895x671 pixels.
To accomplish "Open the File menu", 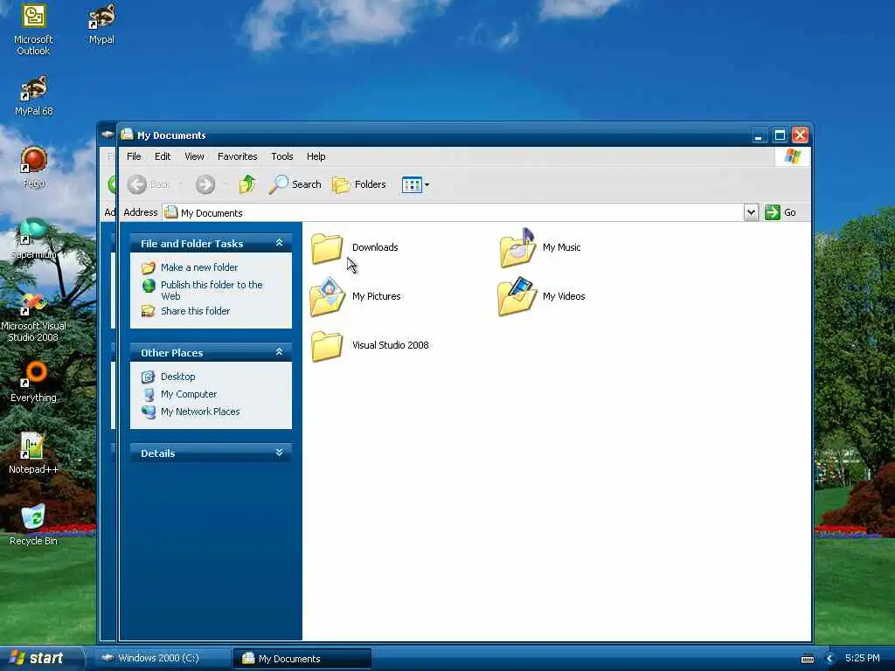I will click(x=134, y=156).
